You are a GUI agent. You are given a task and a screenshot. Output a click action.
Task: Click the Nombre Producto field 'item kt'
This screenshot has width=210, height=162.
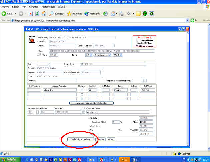60,90
